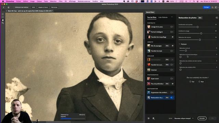The width and height of the screenshot is (219, 123).
Task: Enable the Super zoom filter
Action: [172, 79]
